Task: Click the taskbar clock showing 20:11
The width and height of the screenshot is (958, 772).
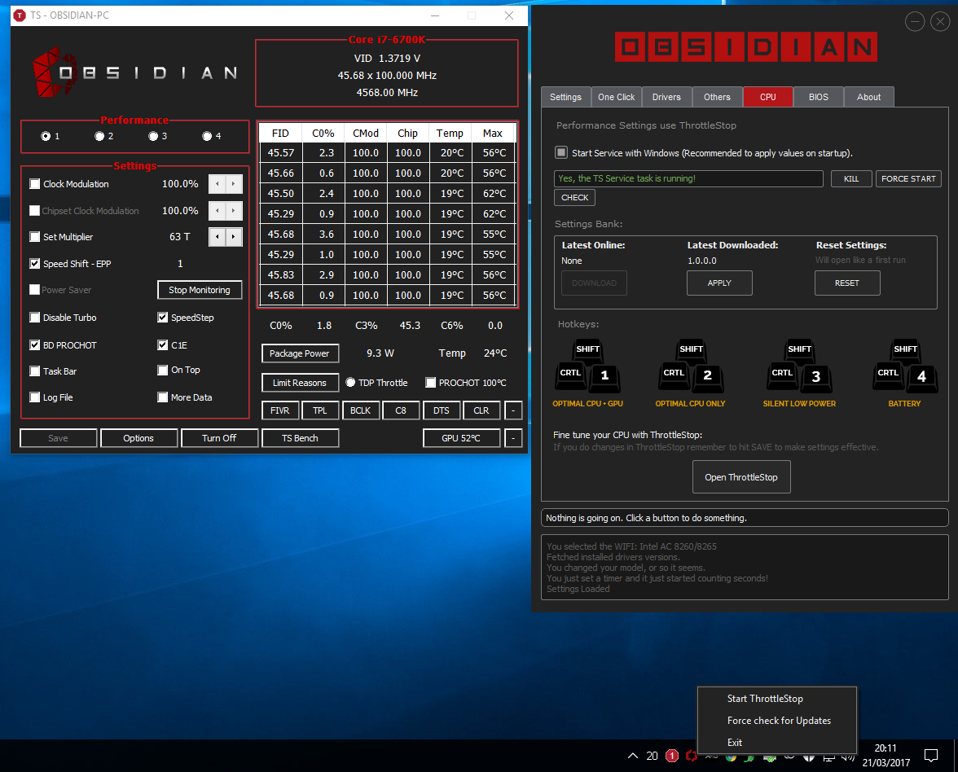Action: click(886, 756)
